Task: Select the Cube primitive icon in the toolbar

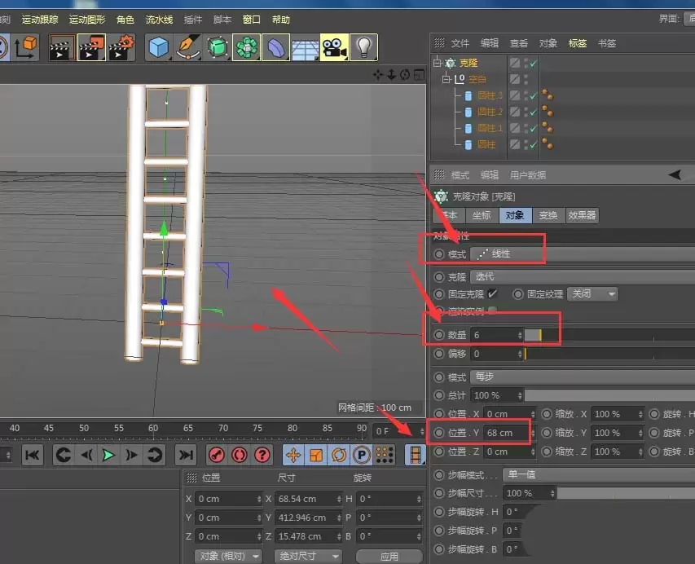Action: 157,47
